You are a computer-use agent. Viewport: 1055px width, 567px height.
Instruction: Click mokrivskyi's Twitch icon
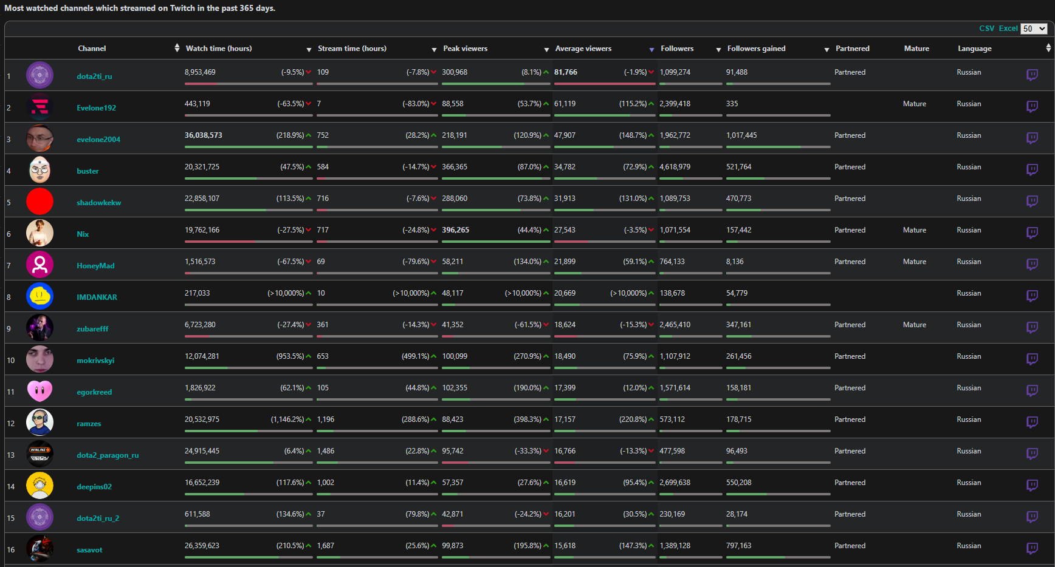tap(1032, 359)
